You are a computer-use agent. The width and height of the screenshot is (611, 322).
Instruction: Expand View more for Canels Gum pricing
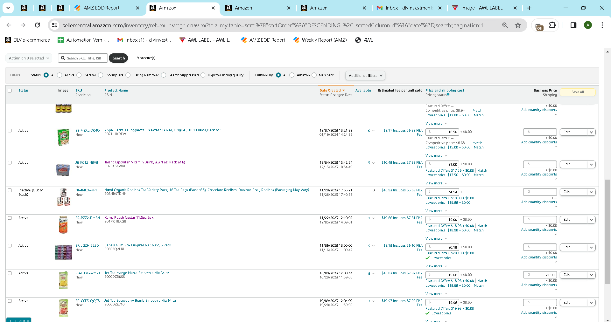[x=436, y=266]
